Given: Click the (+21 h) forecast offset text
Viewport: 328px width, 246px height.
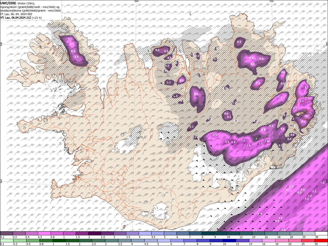Looking at the screenshot, I should pyautogui.click(x=37, y=18).
